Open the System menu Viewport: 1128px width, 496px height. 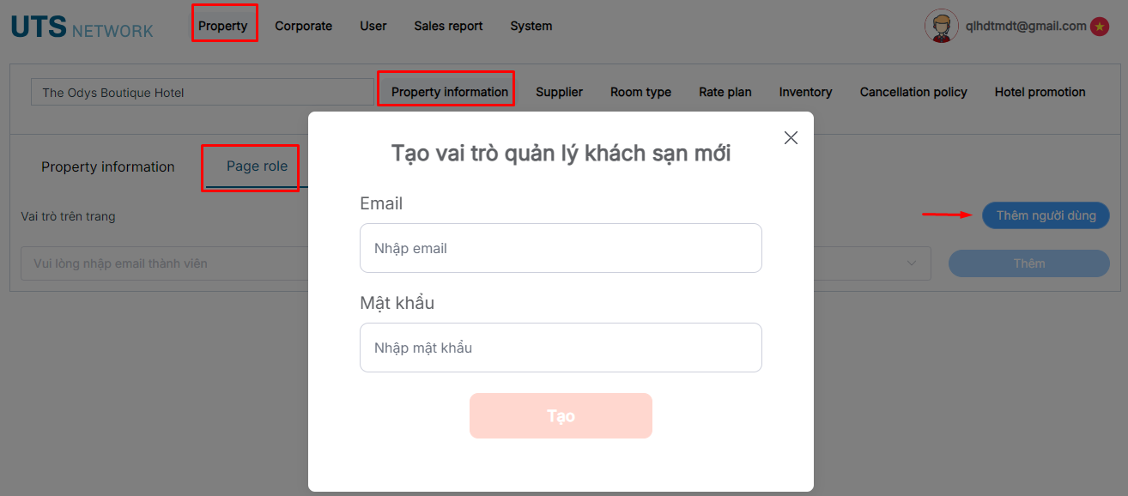(x=531, y=26)
